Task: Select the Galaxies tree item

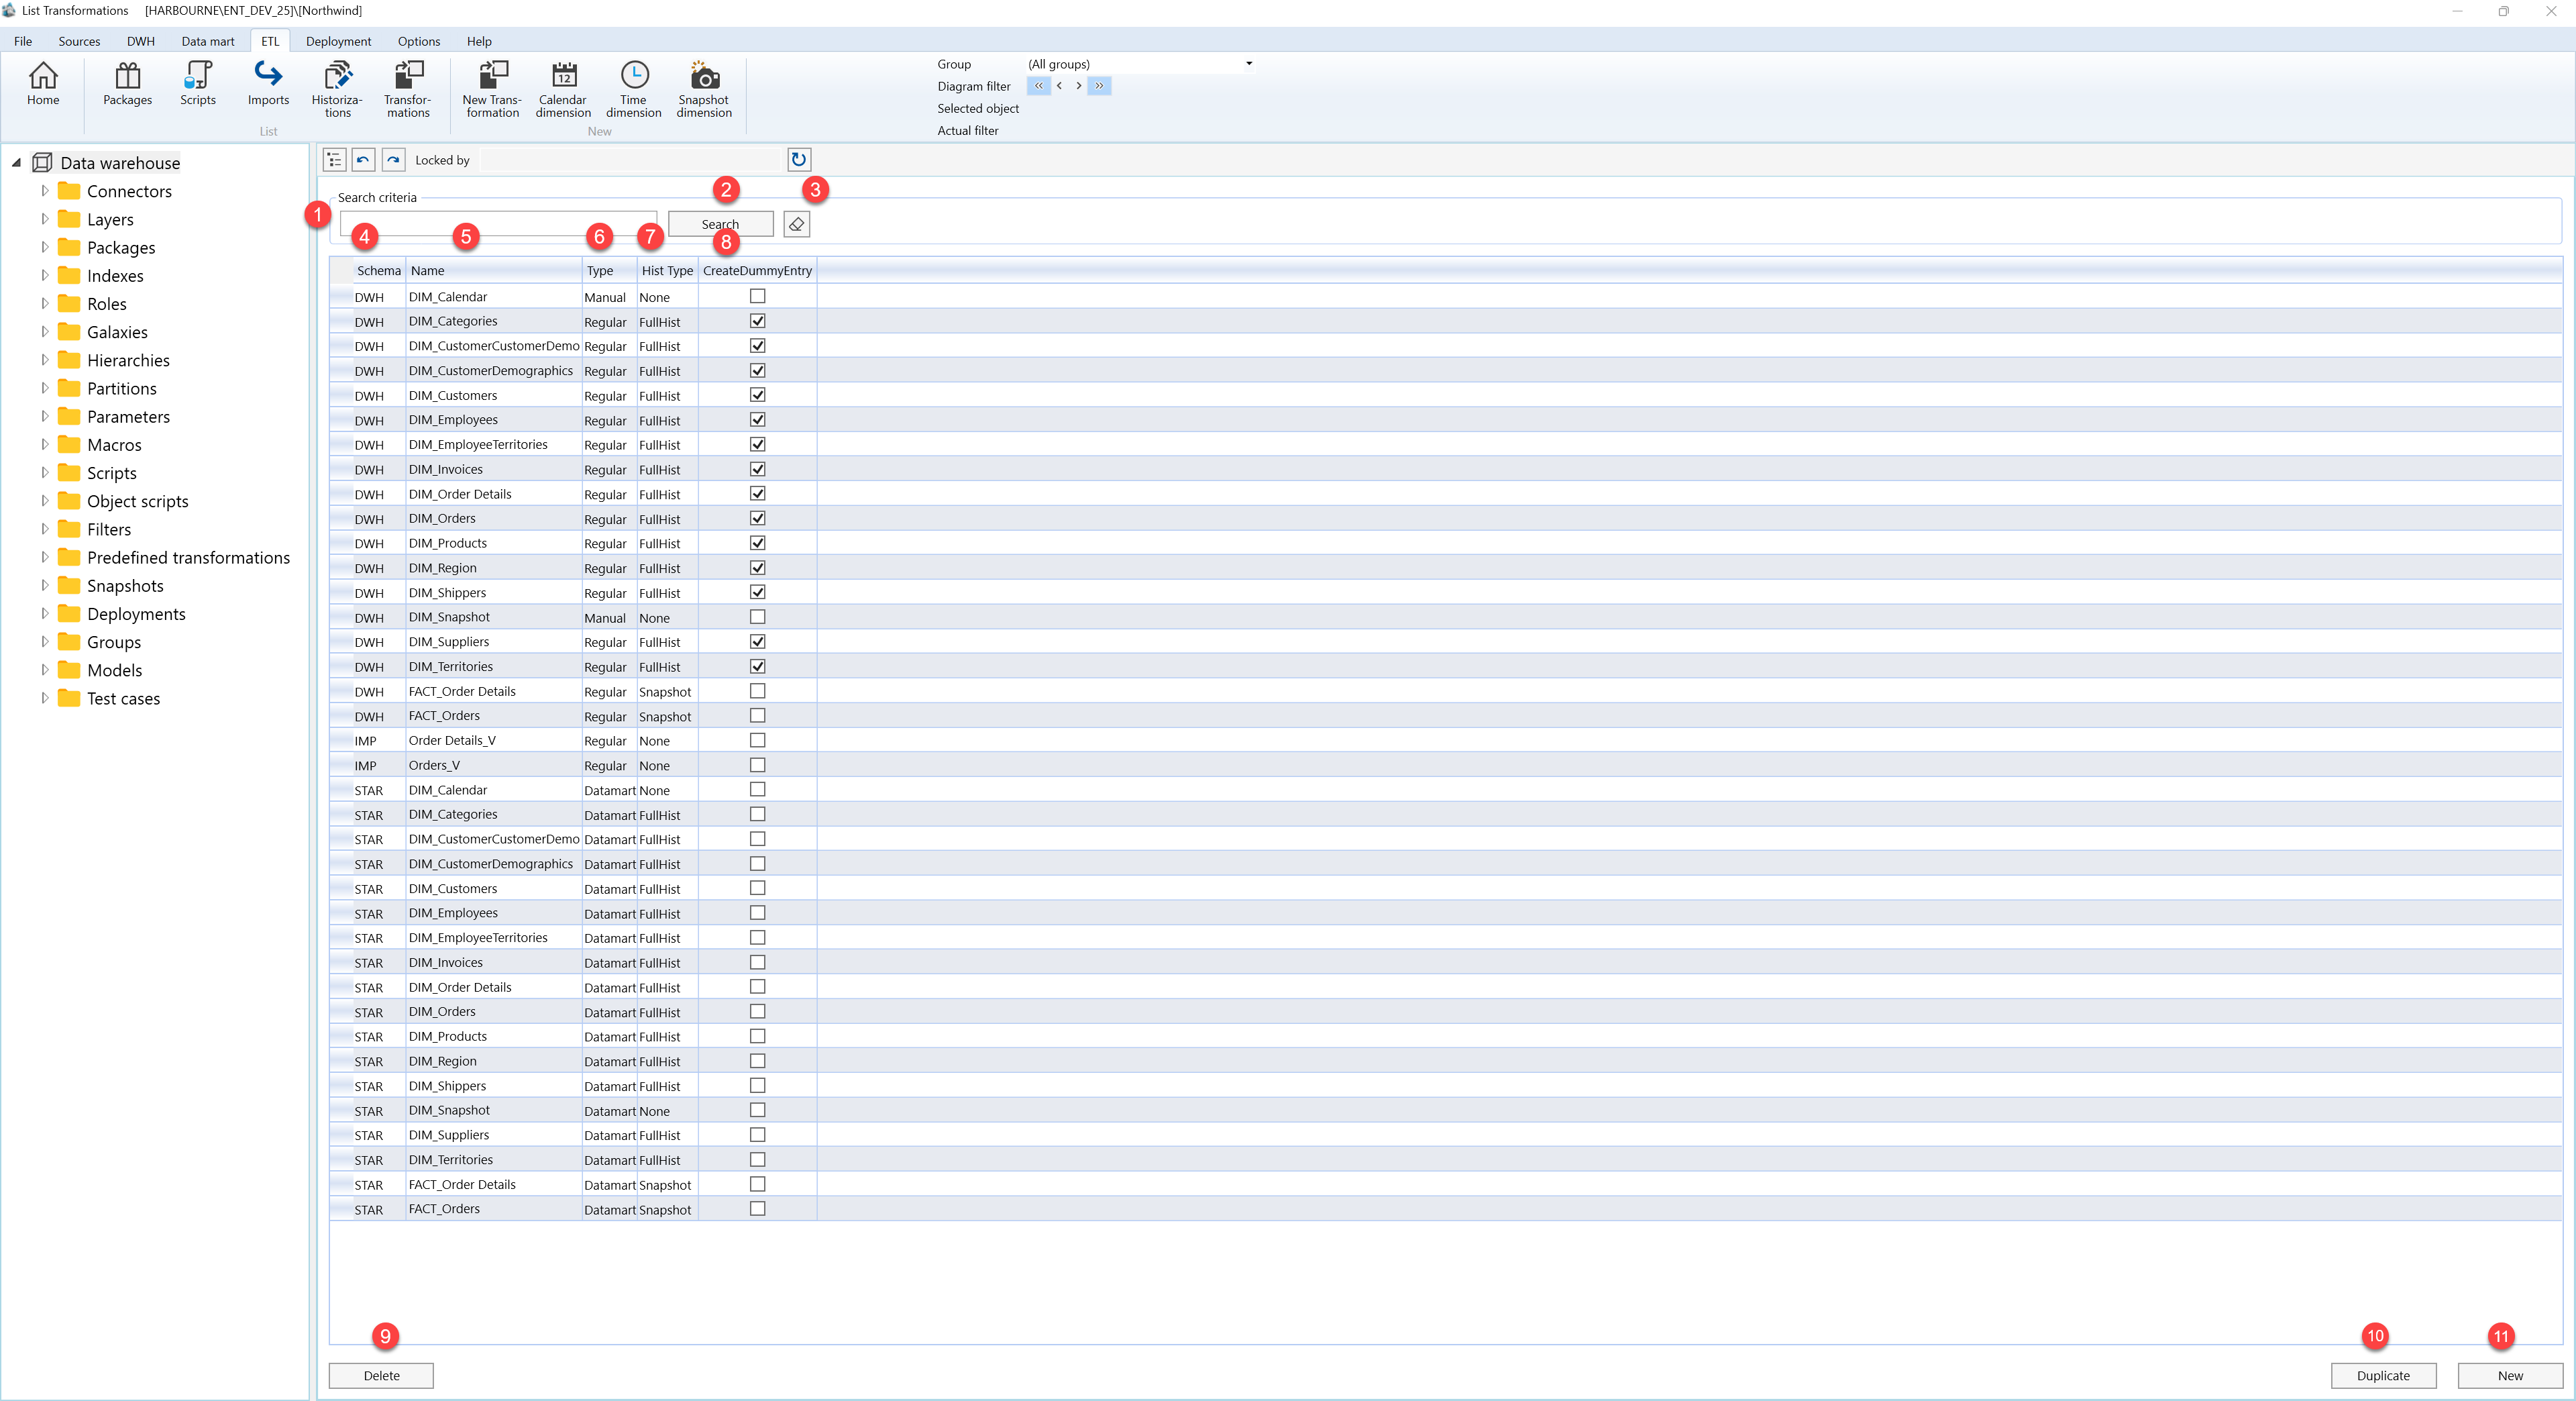Action: click(117, 331)
